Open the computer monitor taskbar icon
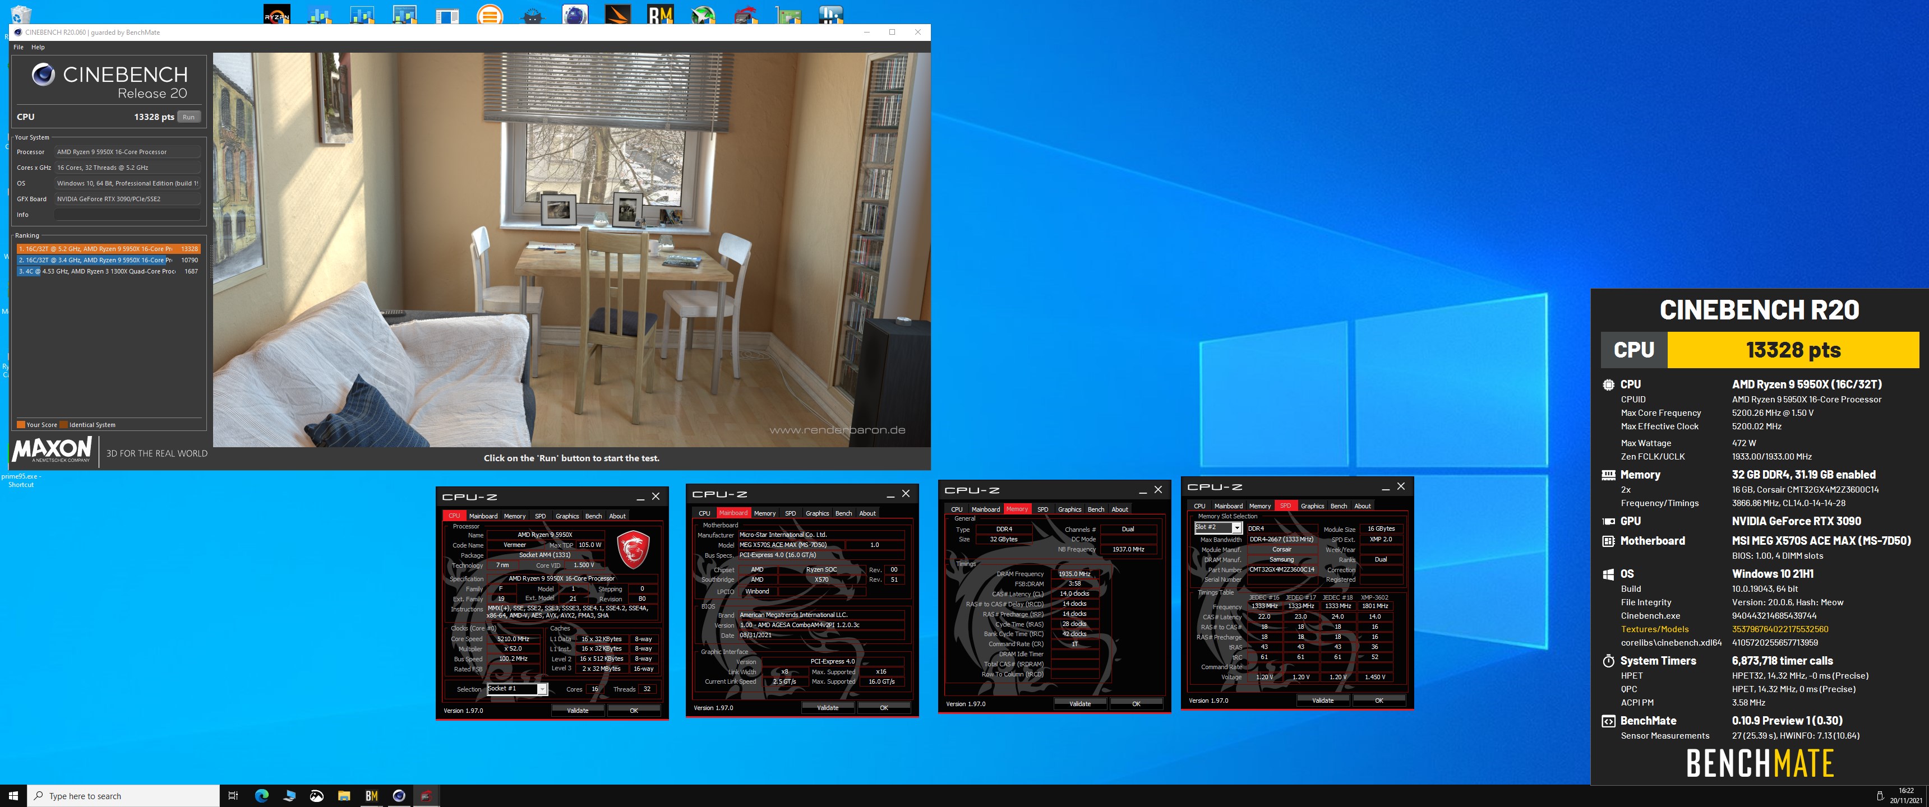Image resolution: width=1929 pixels, height=807 pixels. point(289,796)
